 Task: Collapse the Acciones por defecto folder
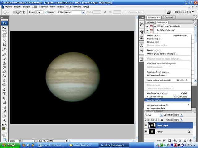click(155, 26)
